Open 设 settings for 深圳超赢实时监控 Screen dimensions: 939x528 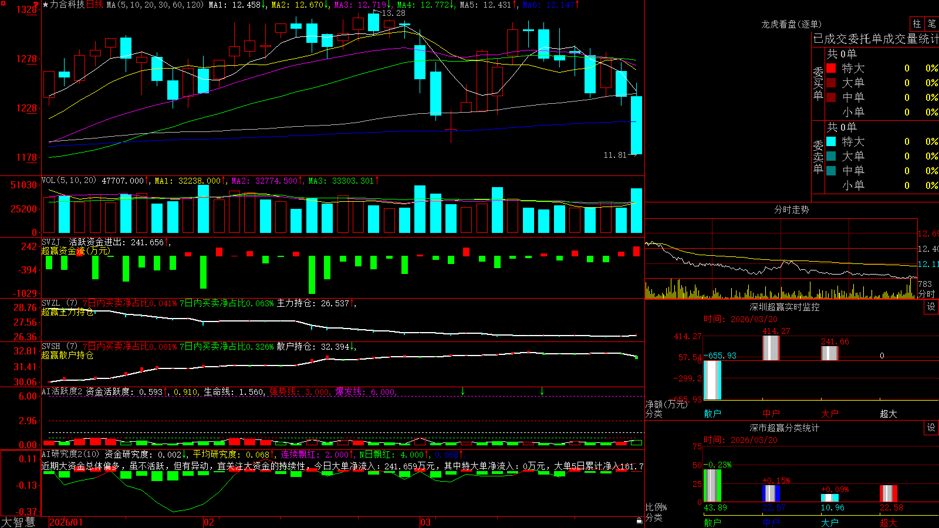931,307
